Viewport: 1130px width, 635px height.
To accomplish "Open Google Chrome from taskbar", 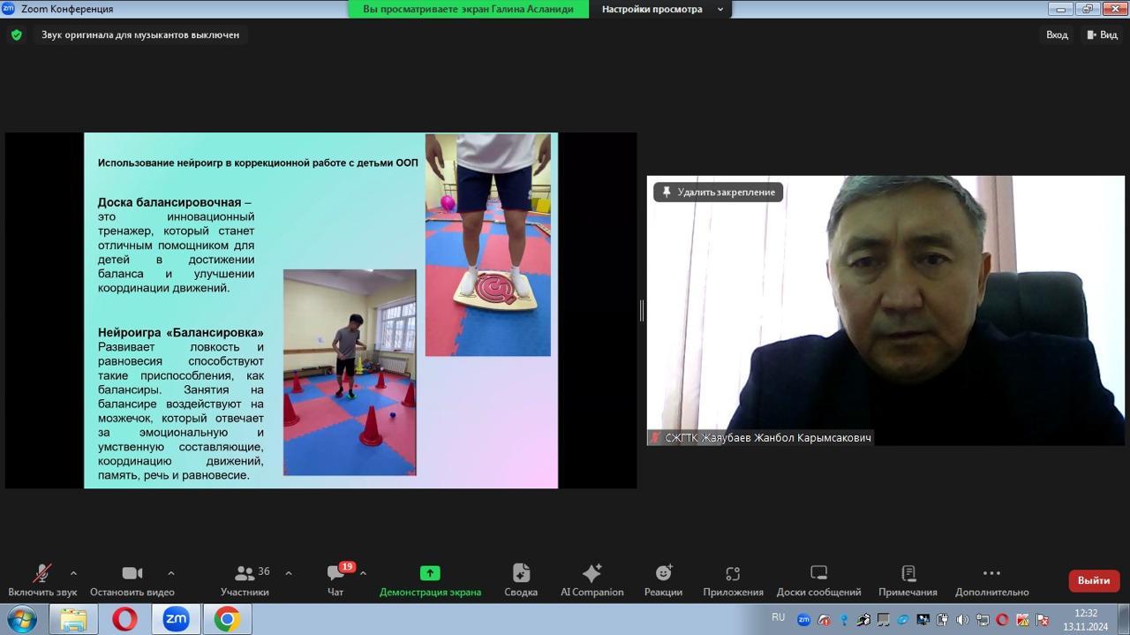I will 227,620.
